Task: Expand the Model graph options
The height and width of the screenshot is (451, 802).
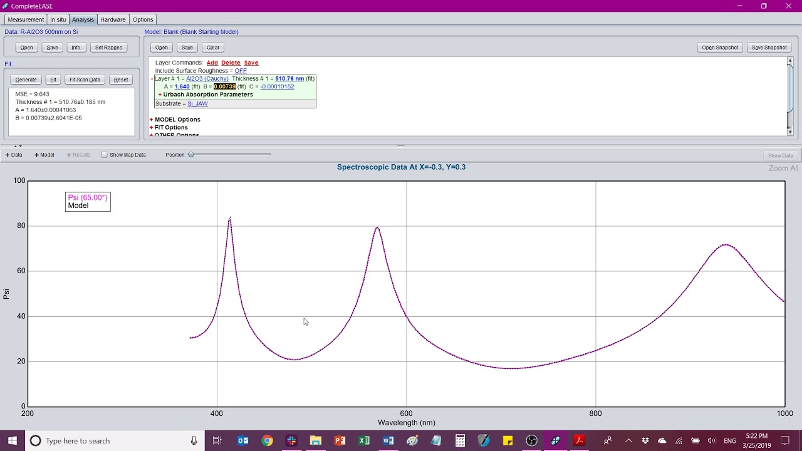Action: 44,155
